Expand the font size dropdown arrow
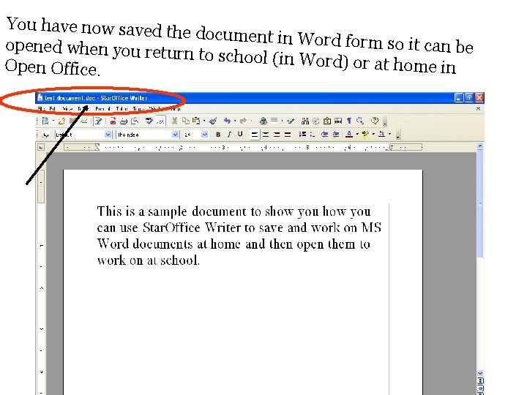The width and height of the screenshot is (527, 395). pyautogui.click(x=204, y=135)
